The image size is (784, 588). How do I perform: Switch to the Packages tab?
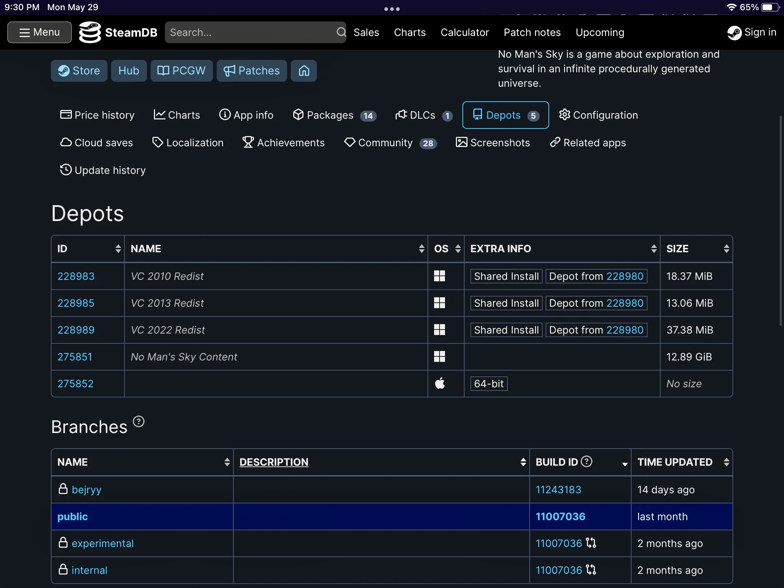[x=335, y=115]
